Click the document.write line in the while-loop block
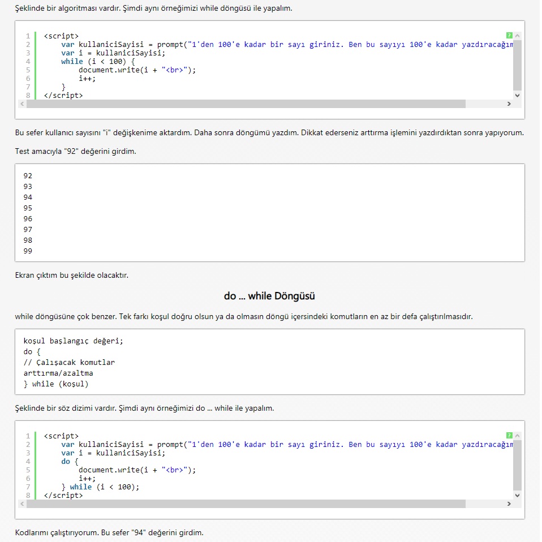Screen dimensions: 542x542 coord(137,70)
